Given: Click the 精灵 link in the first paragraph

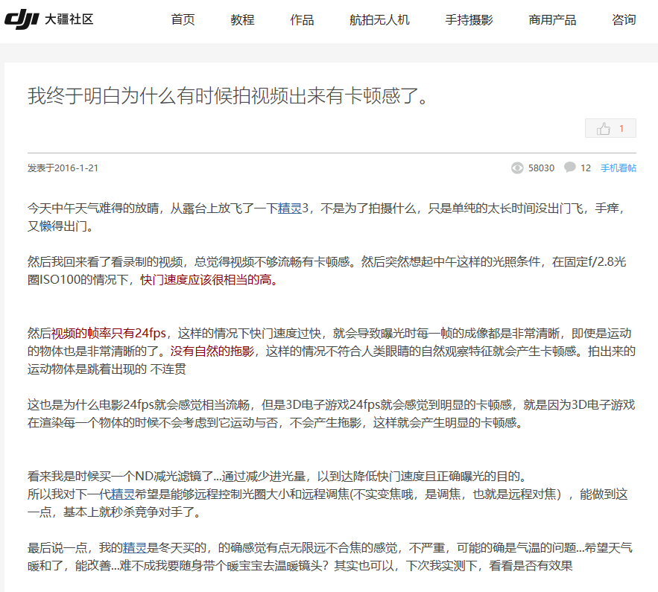Looking at the screenshot, I should [x=290, y=209].
